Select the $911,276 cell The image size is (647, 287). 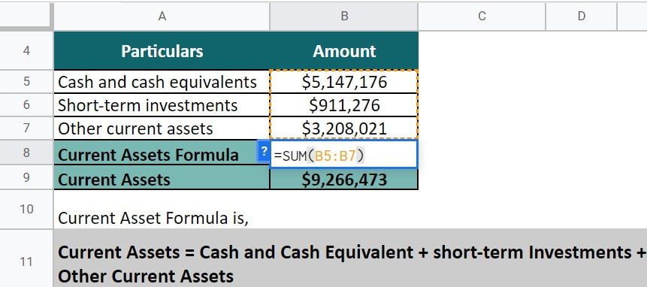pos(343,105)
